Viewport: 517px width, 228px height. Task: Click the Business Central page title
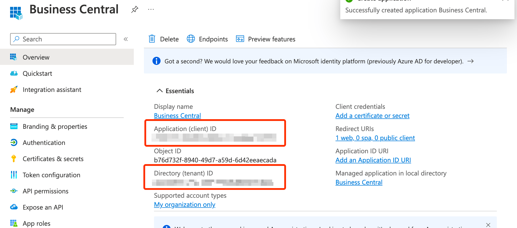click(74, 9)
